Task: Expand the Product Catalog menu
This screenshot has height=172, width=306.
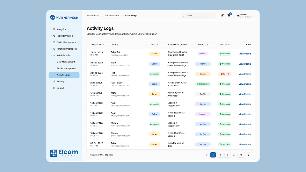Action: click(x=51, y=36)
